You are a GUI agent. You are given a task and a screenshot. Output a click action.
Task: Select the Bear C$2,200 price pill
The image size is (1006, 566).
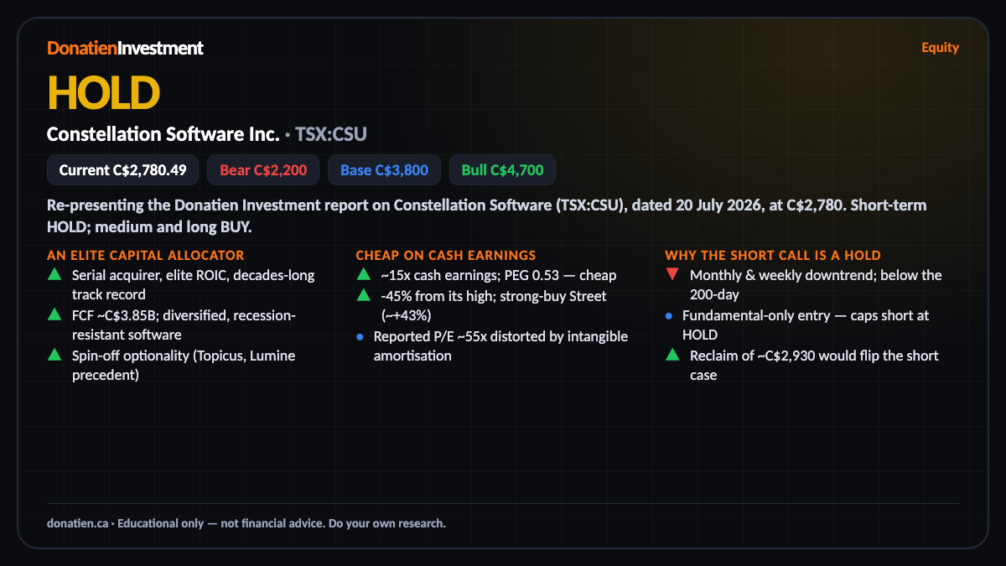point(263,170)
